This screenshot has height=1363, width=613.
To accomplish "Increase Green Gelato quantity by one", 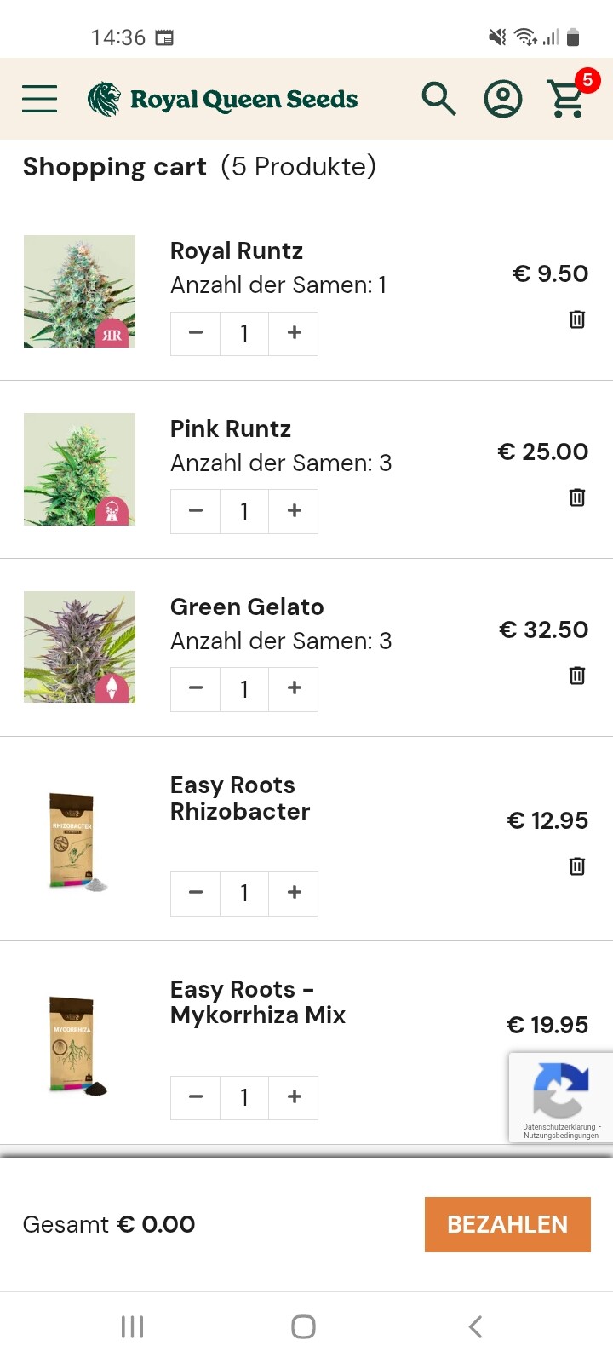I will (294, 688).
